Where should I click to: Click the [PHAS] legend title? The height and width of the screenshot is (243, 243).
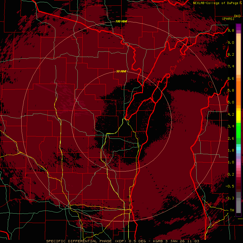coord(228,19)
